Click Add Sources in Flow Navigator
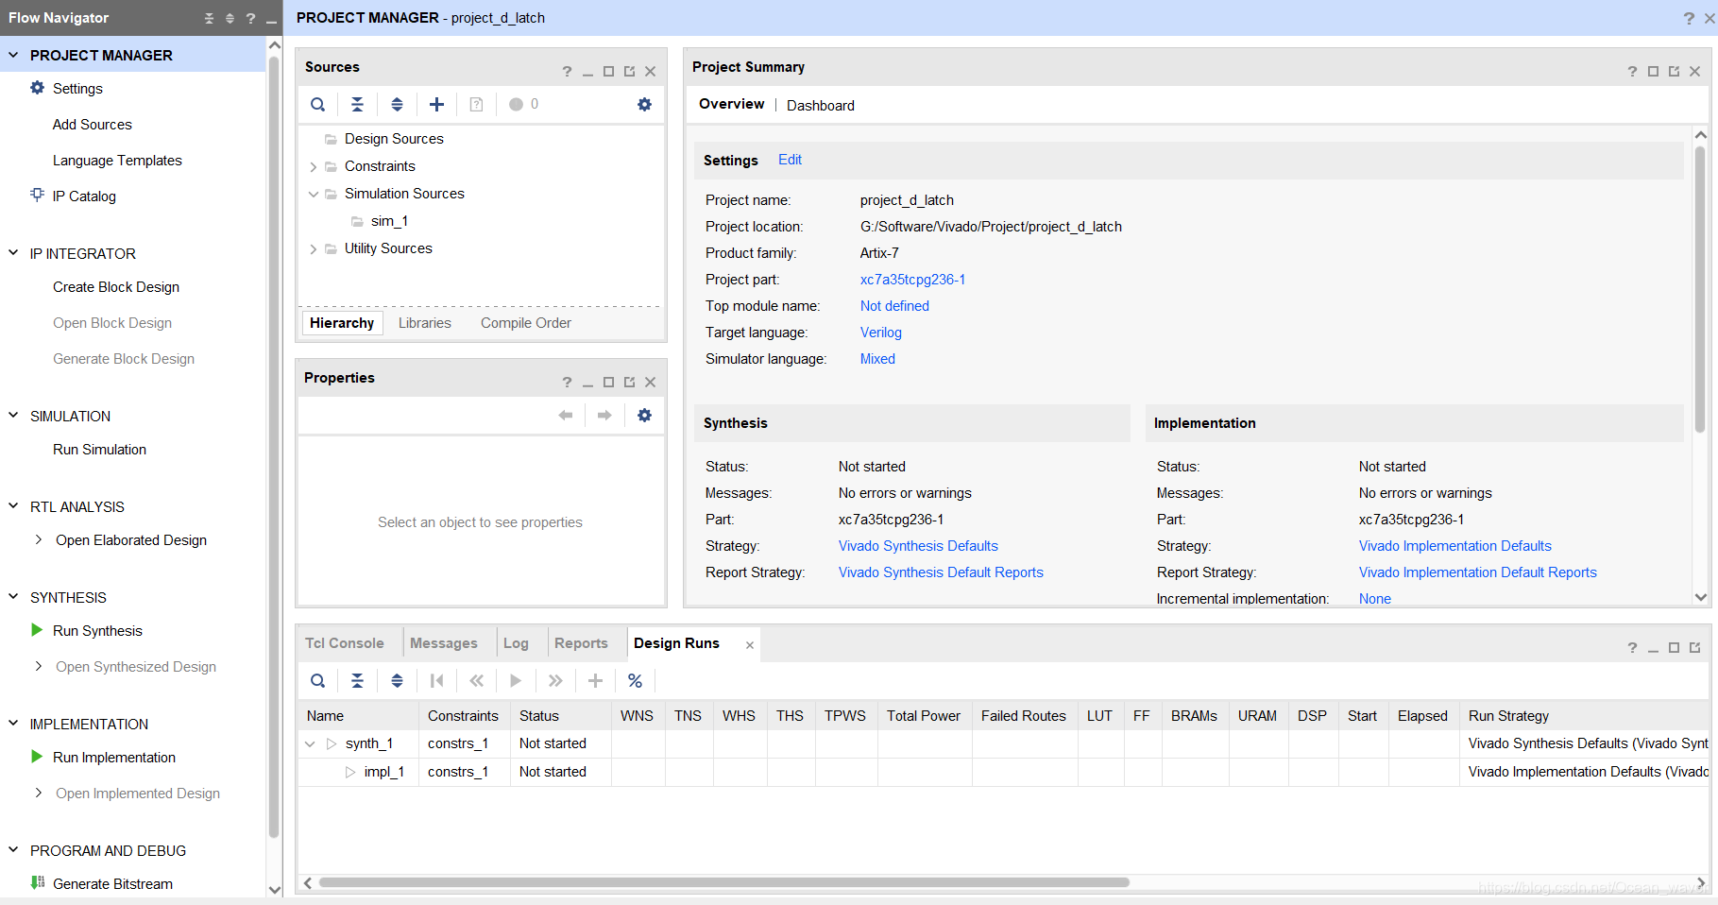1718x905 pixels. (x=93, y=125)
